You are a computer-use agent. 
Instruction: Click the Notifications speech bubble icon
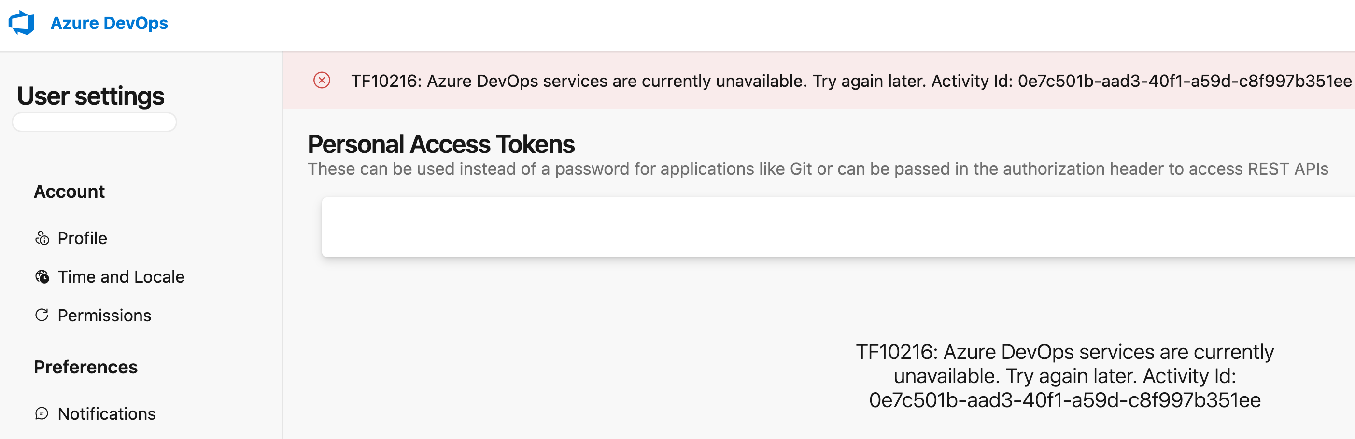[42, 413]
